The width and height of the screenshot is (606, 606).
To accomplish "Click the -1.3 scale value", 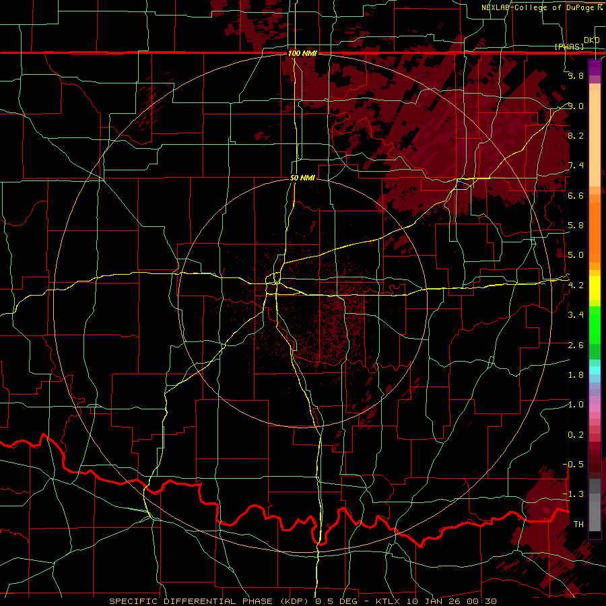I will (x=574, y=494).
